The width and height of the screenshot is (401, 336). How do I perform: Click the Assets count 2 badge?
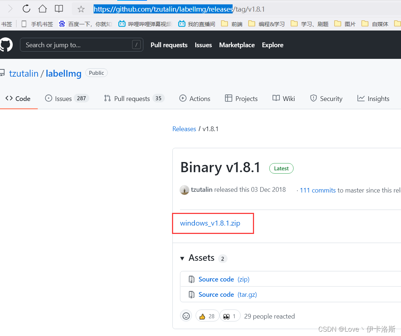(x=222, y=259)
